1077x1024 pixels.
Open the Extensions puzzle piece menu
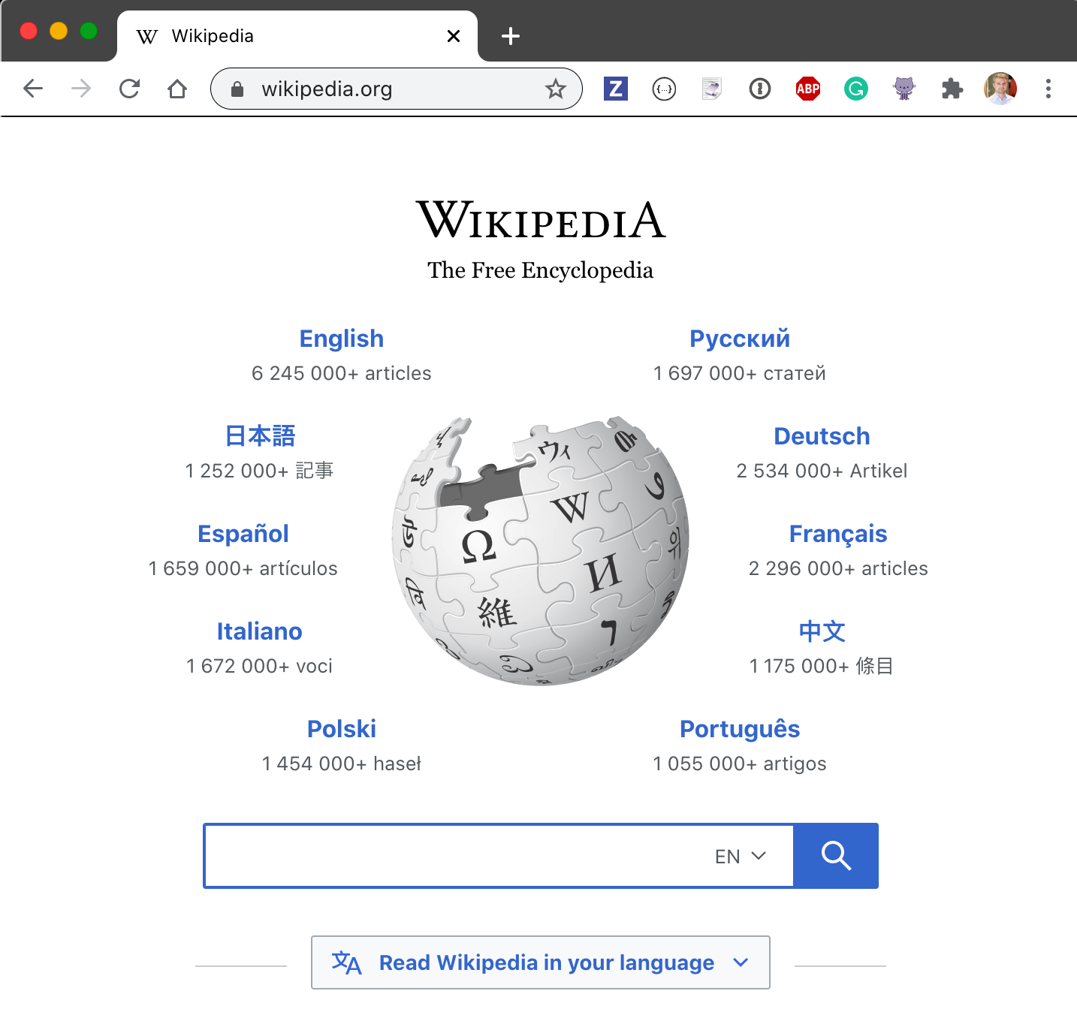pyautogui.click(x=952, y=89)
